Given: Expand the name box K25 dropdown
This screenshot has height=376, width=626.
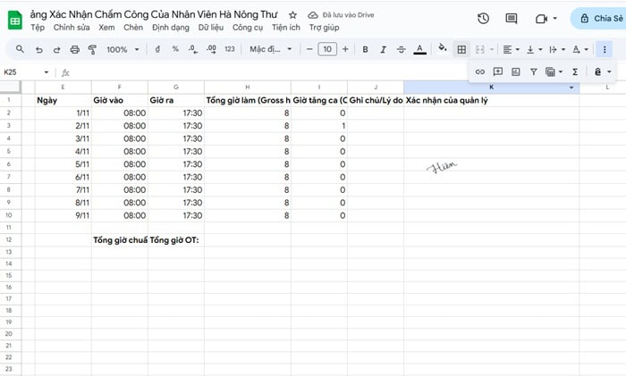Looking at the screenshot, I should [x=47, y=72].
